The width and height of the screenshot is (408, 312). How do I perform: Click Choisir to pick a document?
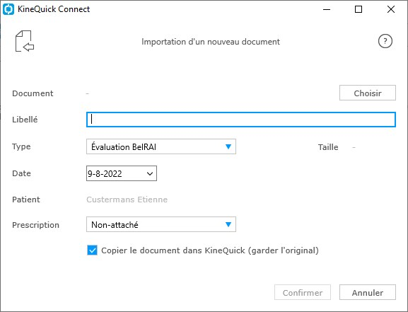click(368, 93)
